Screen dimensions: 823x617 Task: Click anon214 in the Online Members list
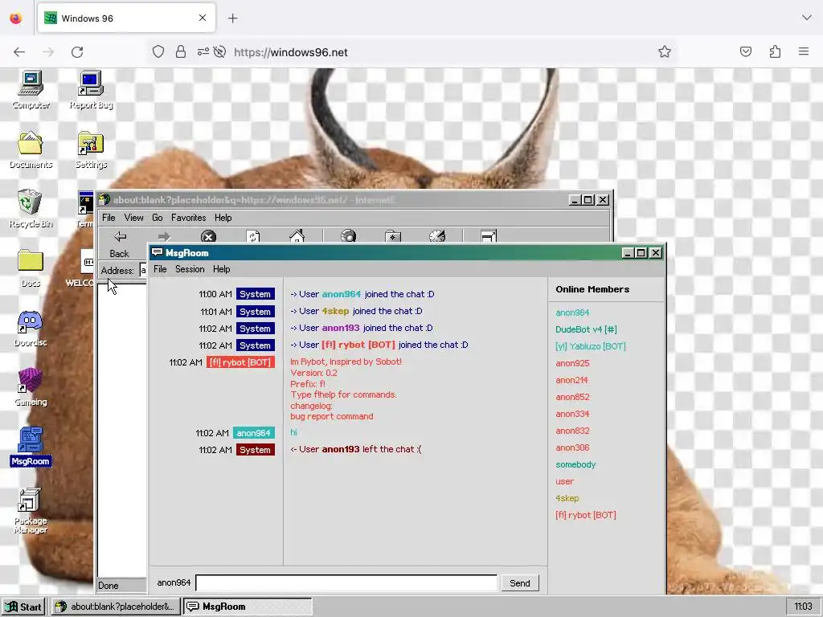tap(571, 380)
